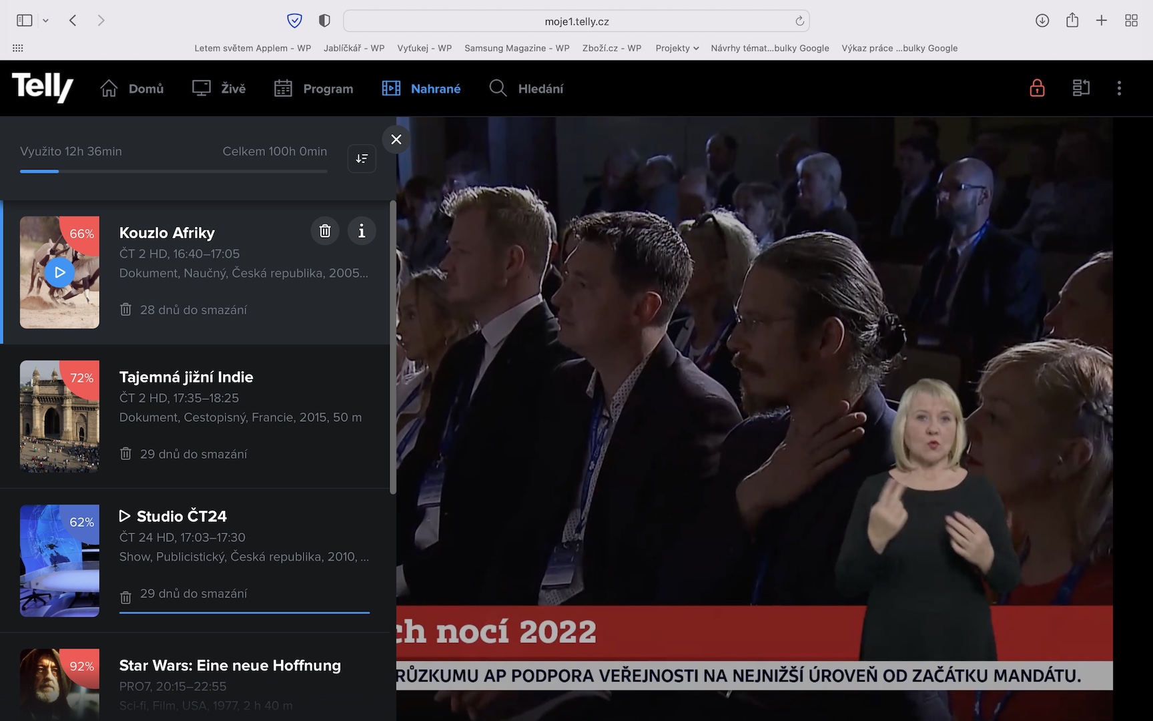Play the Kouzlo Afriky recording
Viewport: 1153px width, 721px height.
click(59, 272)
